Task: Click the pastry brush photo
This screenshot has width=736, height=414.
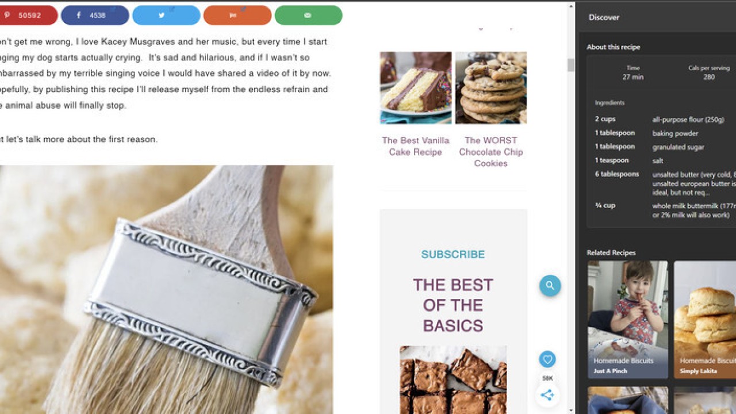Action: tap(166, 290)
